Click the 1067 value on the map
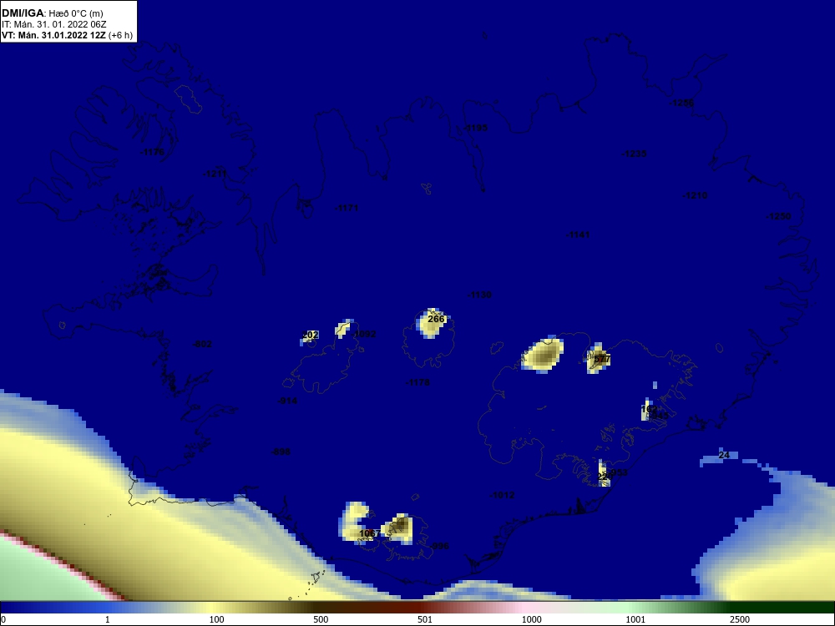 click(370, 533)
